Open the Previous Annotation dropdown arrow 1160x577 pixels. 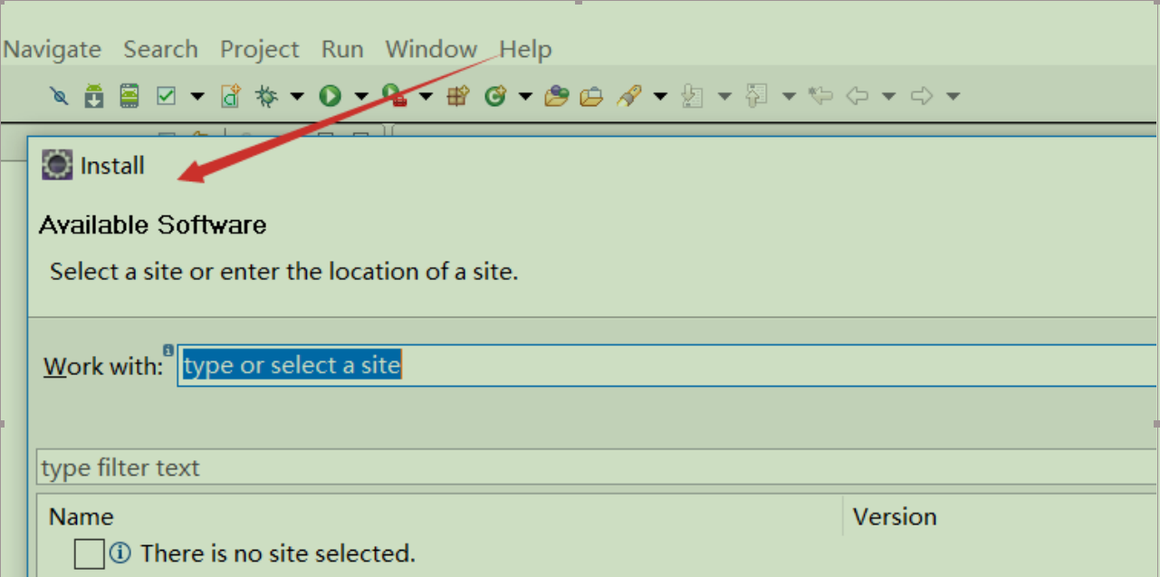pyautogui.click(x=789, y=96)
